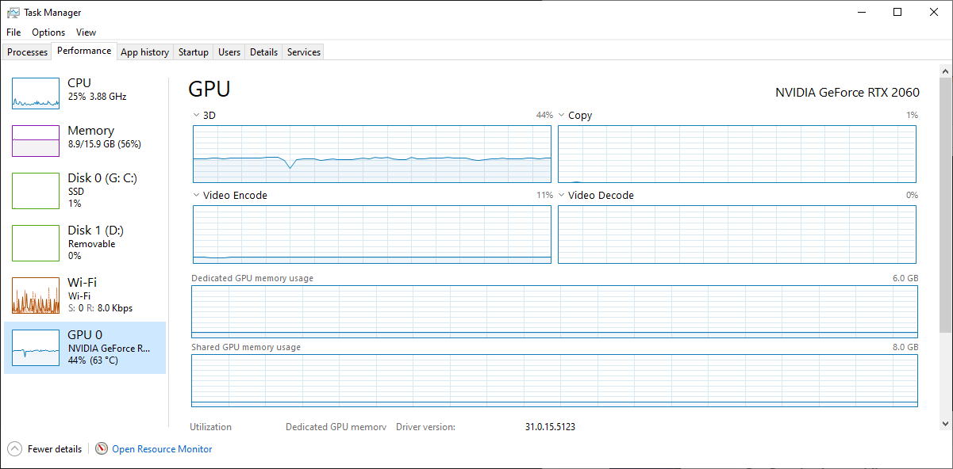
Task: Open Disk 1 (D:) removable graph
Action: pyautogui.click(x=36, y=242)
